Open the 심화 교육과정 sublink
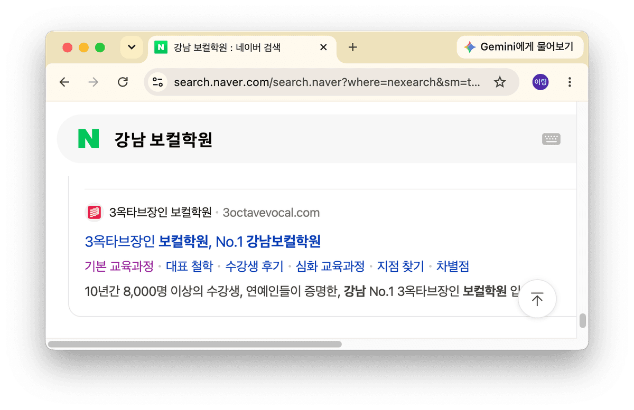 pos(330,266)
